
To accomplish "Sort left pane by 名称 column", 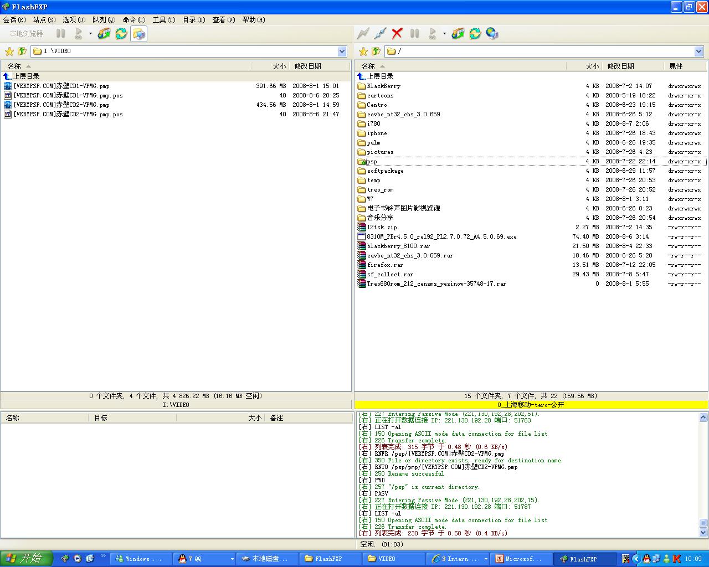I will (x=126, y=66).
